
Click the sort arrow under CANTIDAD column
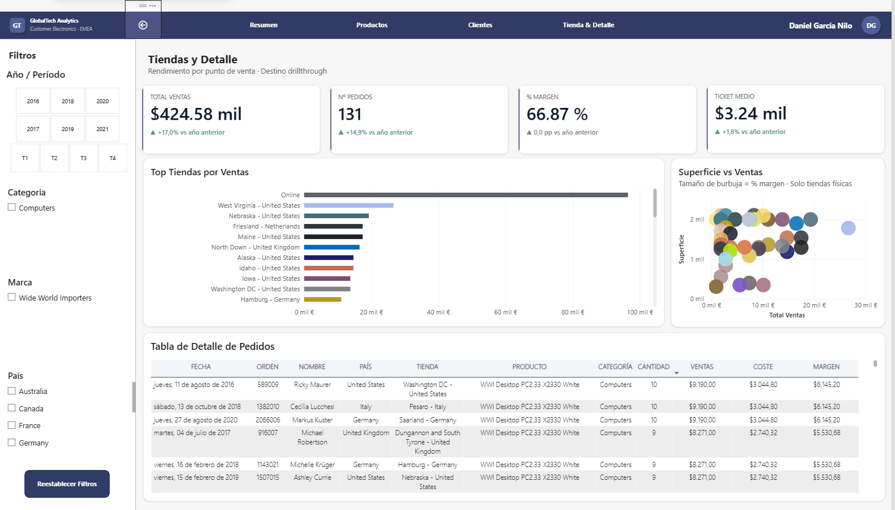coord(677,373)
